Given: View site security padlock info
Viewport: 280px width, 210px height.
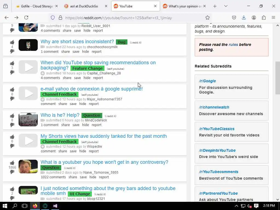Looking at the screenshot, I should point(60,17).
